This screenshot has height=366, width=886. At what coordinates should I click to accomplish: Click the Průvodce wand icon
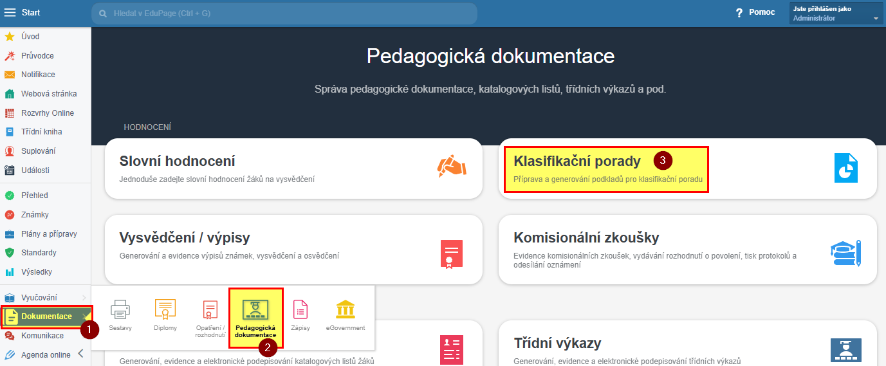pos(10,56)
